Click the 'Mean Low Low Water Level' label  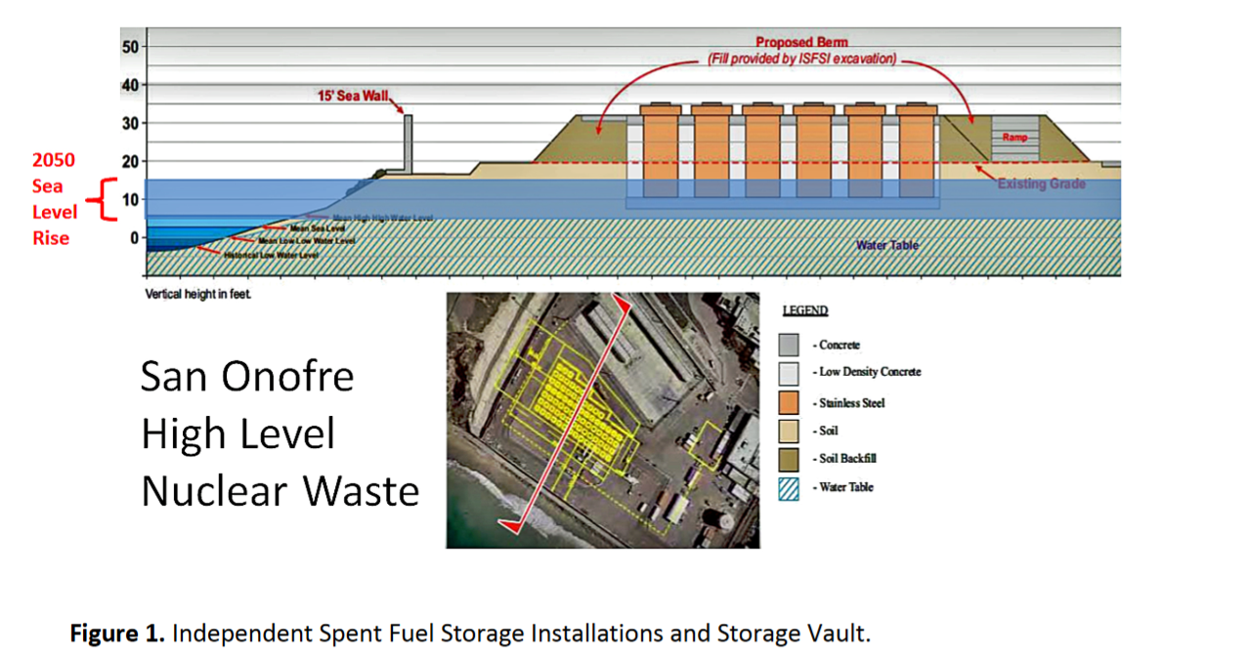pyautogui.click(x=306, y=239)
